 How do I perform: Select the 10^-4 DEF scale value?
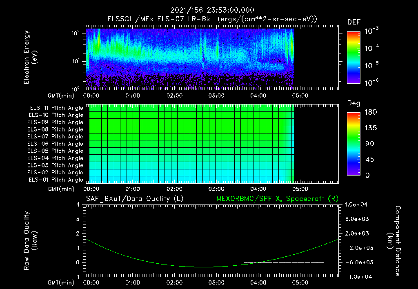(371, 48)
